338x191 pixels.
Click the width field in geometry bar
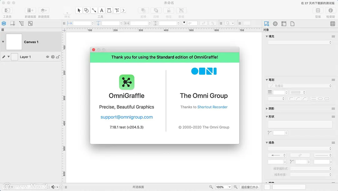point(139,23)
